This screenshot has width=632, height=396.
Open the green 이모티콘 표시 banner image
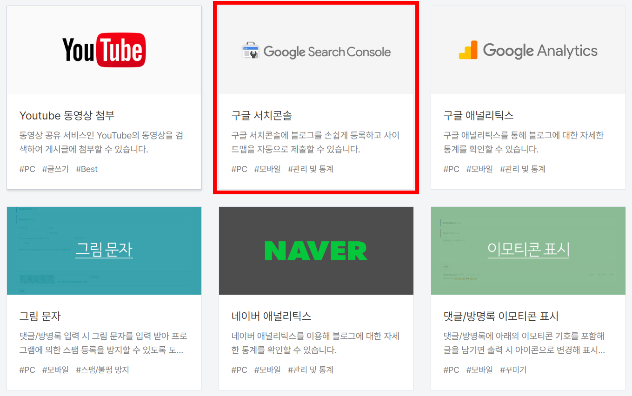click(x=528, y=251)
